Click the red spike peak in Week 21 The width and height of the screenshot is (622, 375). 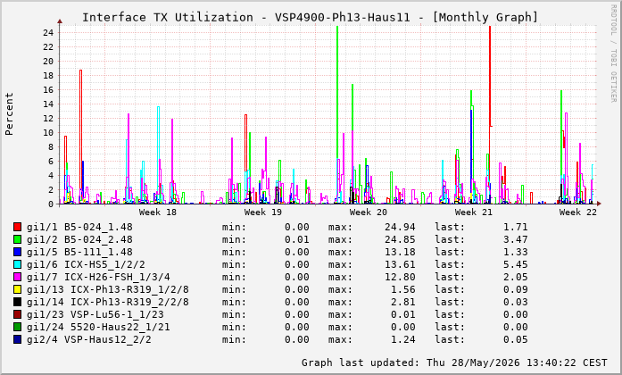[490, 27]
